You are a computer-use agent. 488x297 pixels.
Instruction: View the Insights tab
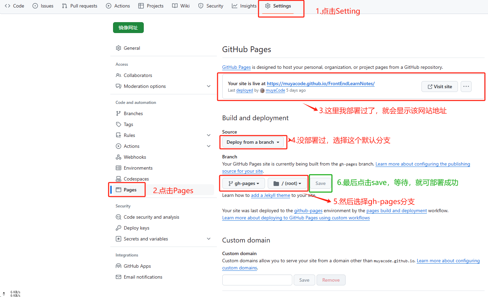[x=244, y=6]
